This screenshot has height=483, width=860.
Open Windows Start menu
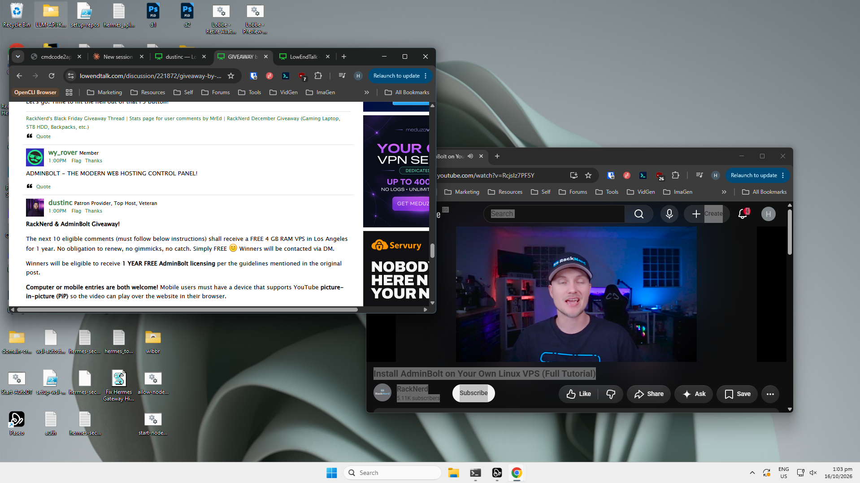tap(332, 473)
